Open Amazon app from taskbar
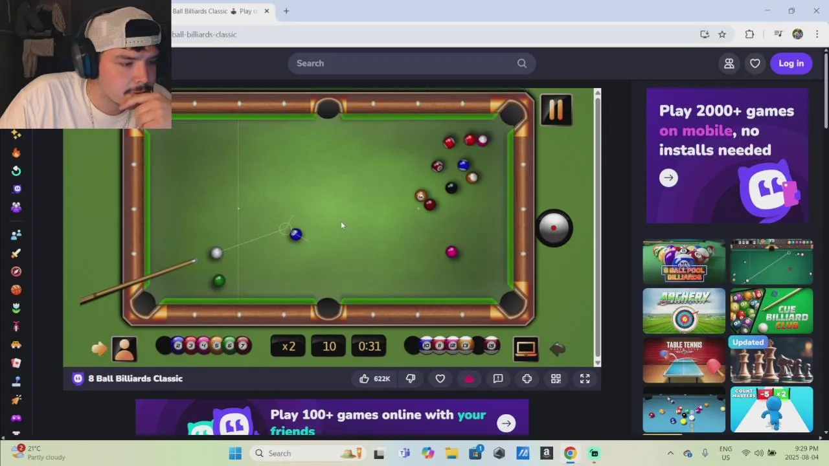 [x=547, y=453]
